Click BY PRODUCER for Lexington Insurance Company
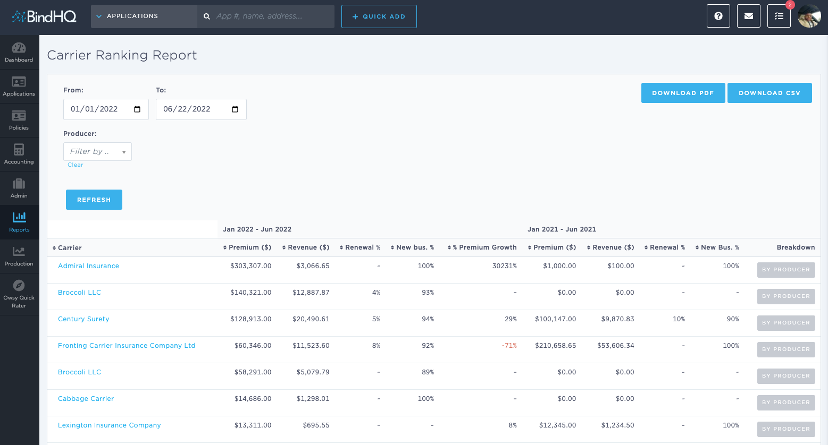This screenshot has height=445, width=828. coord(786,429)
